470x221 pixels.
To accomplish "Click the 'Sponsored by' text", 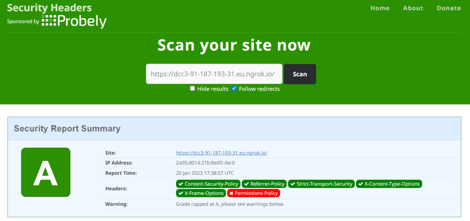I will (23, 22).
